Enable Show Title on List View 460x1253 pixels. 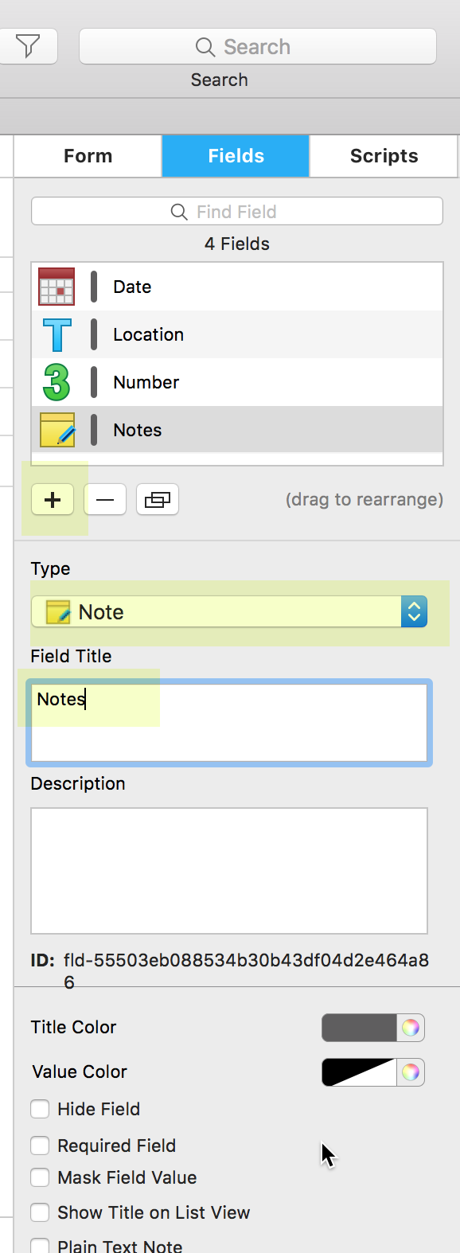pos(40,1212)
